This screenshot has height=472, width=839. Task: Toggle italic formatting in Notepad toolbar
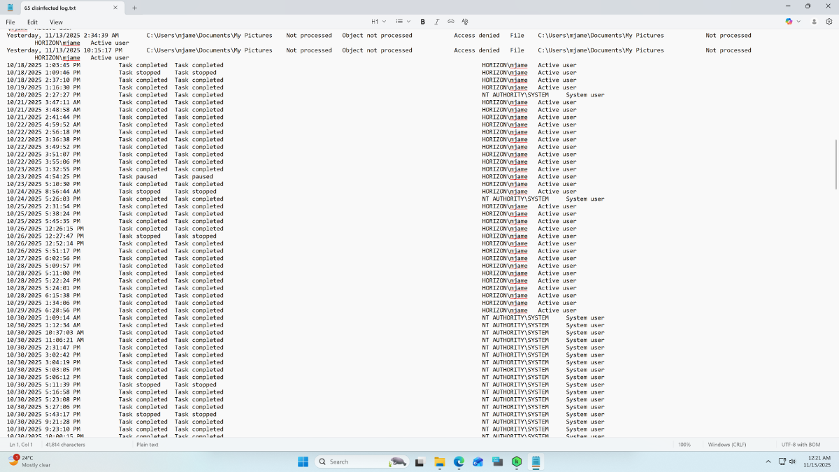point(437,22)
